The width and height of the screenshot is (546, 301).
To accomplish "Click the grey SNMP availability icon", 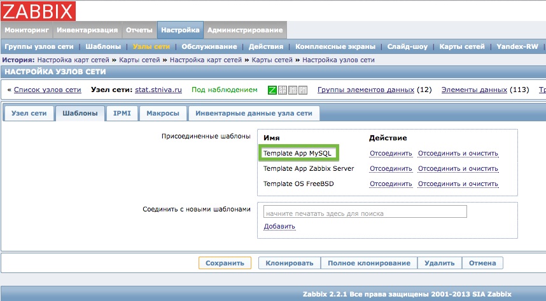I will pos(283,90).
